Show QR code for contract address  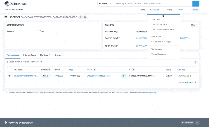[85, 17]
